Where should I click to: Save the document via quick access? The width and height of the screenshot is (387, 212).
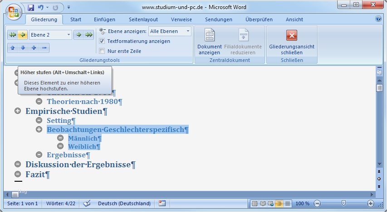(x=31, y=7)
